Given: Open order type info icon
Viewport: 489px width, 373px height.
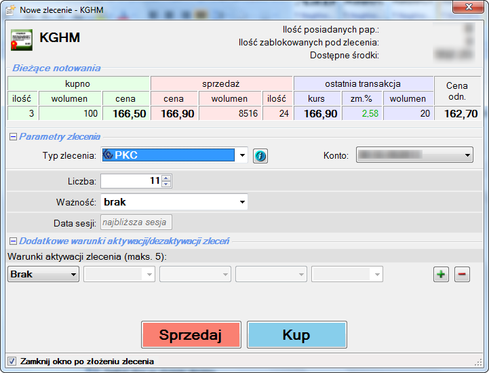Looking at the screenshot, I should pyautogui.click(x=260, y=155).
